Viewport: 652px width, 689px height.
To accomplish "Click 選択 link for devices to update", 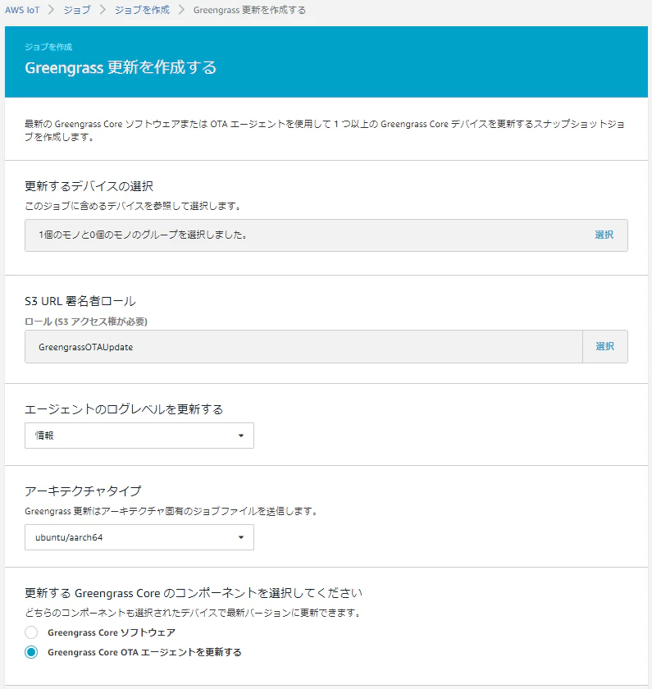I will tap(604, 235).
